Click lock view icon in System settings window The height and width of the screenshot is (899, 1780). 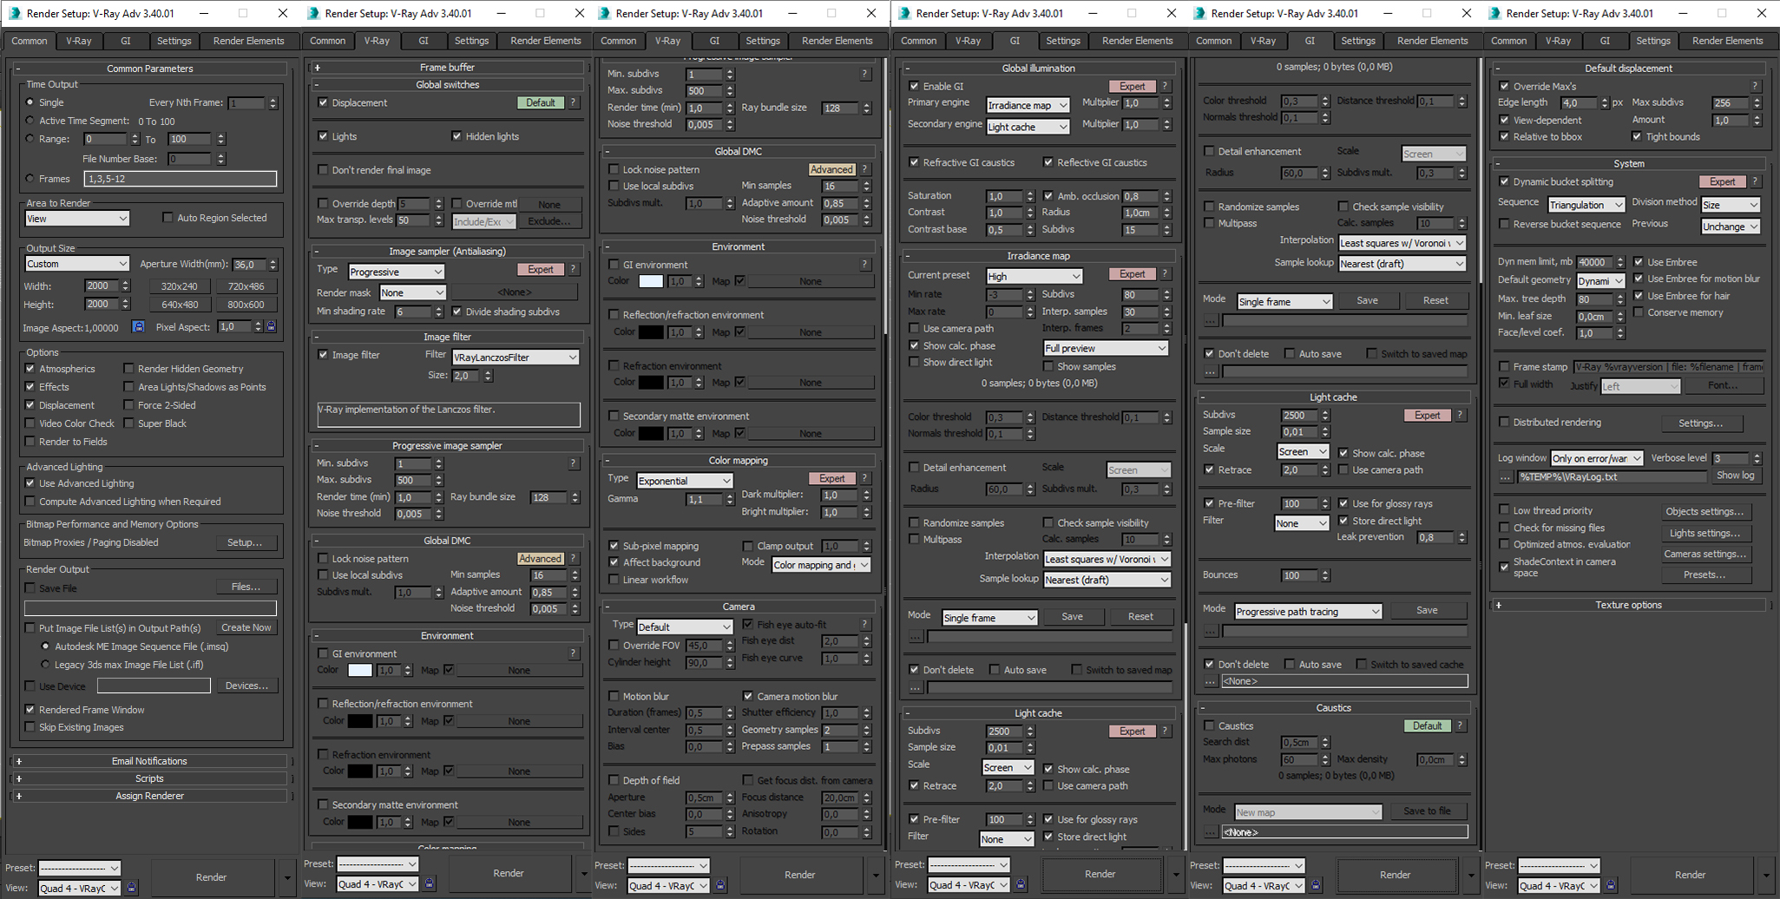pos(1612,886)
